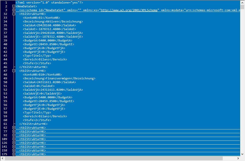Click the scroll left arrow at bottom

click(x=3, y=158)
